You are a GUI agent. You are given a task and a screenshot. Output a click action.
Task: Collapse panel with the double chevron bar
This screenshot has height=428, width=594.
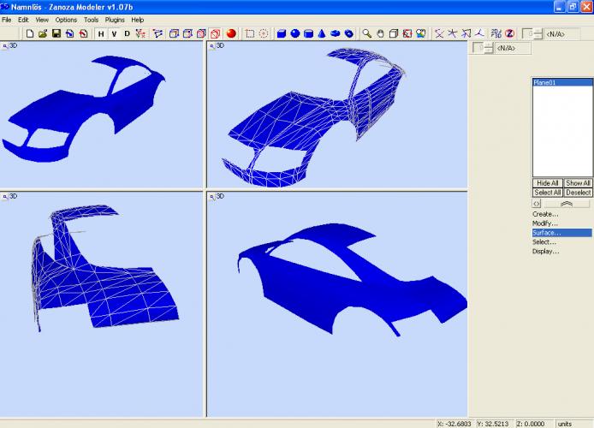568,204
